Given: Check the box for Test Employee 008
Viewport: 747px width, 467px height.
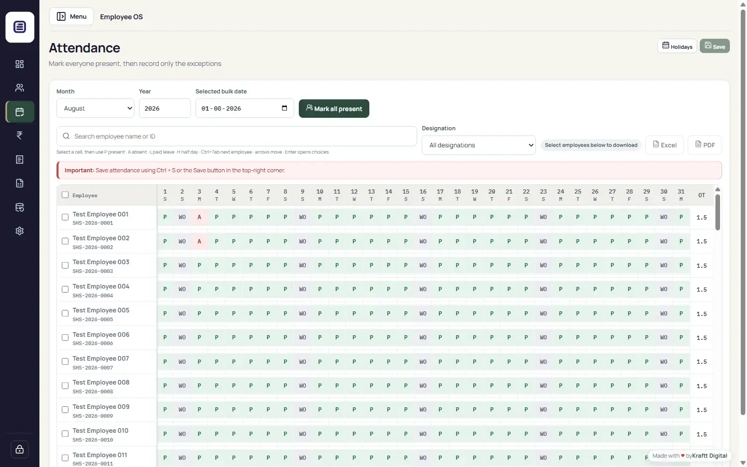Looking at the screenshot, I should tap(65, 386).
